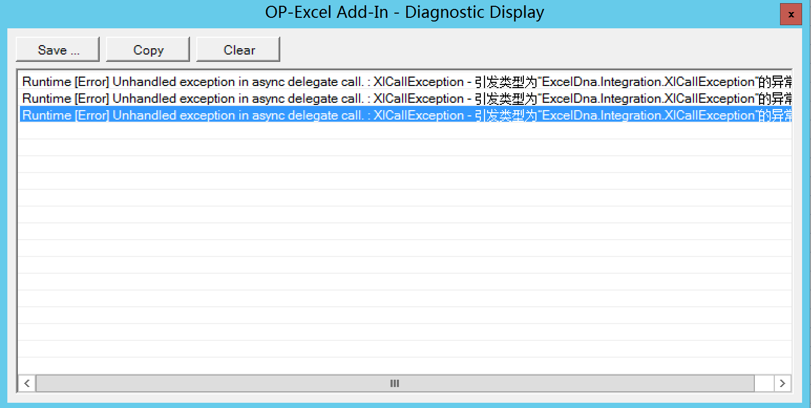Click "async delegate call" in the highlighted entry

click(307, 115)
